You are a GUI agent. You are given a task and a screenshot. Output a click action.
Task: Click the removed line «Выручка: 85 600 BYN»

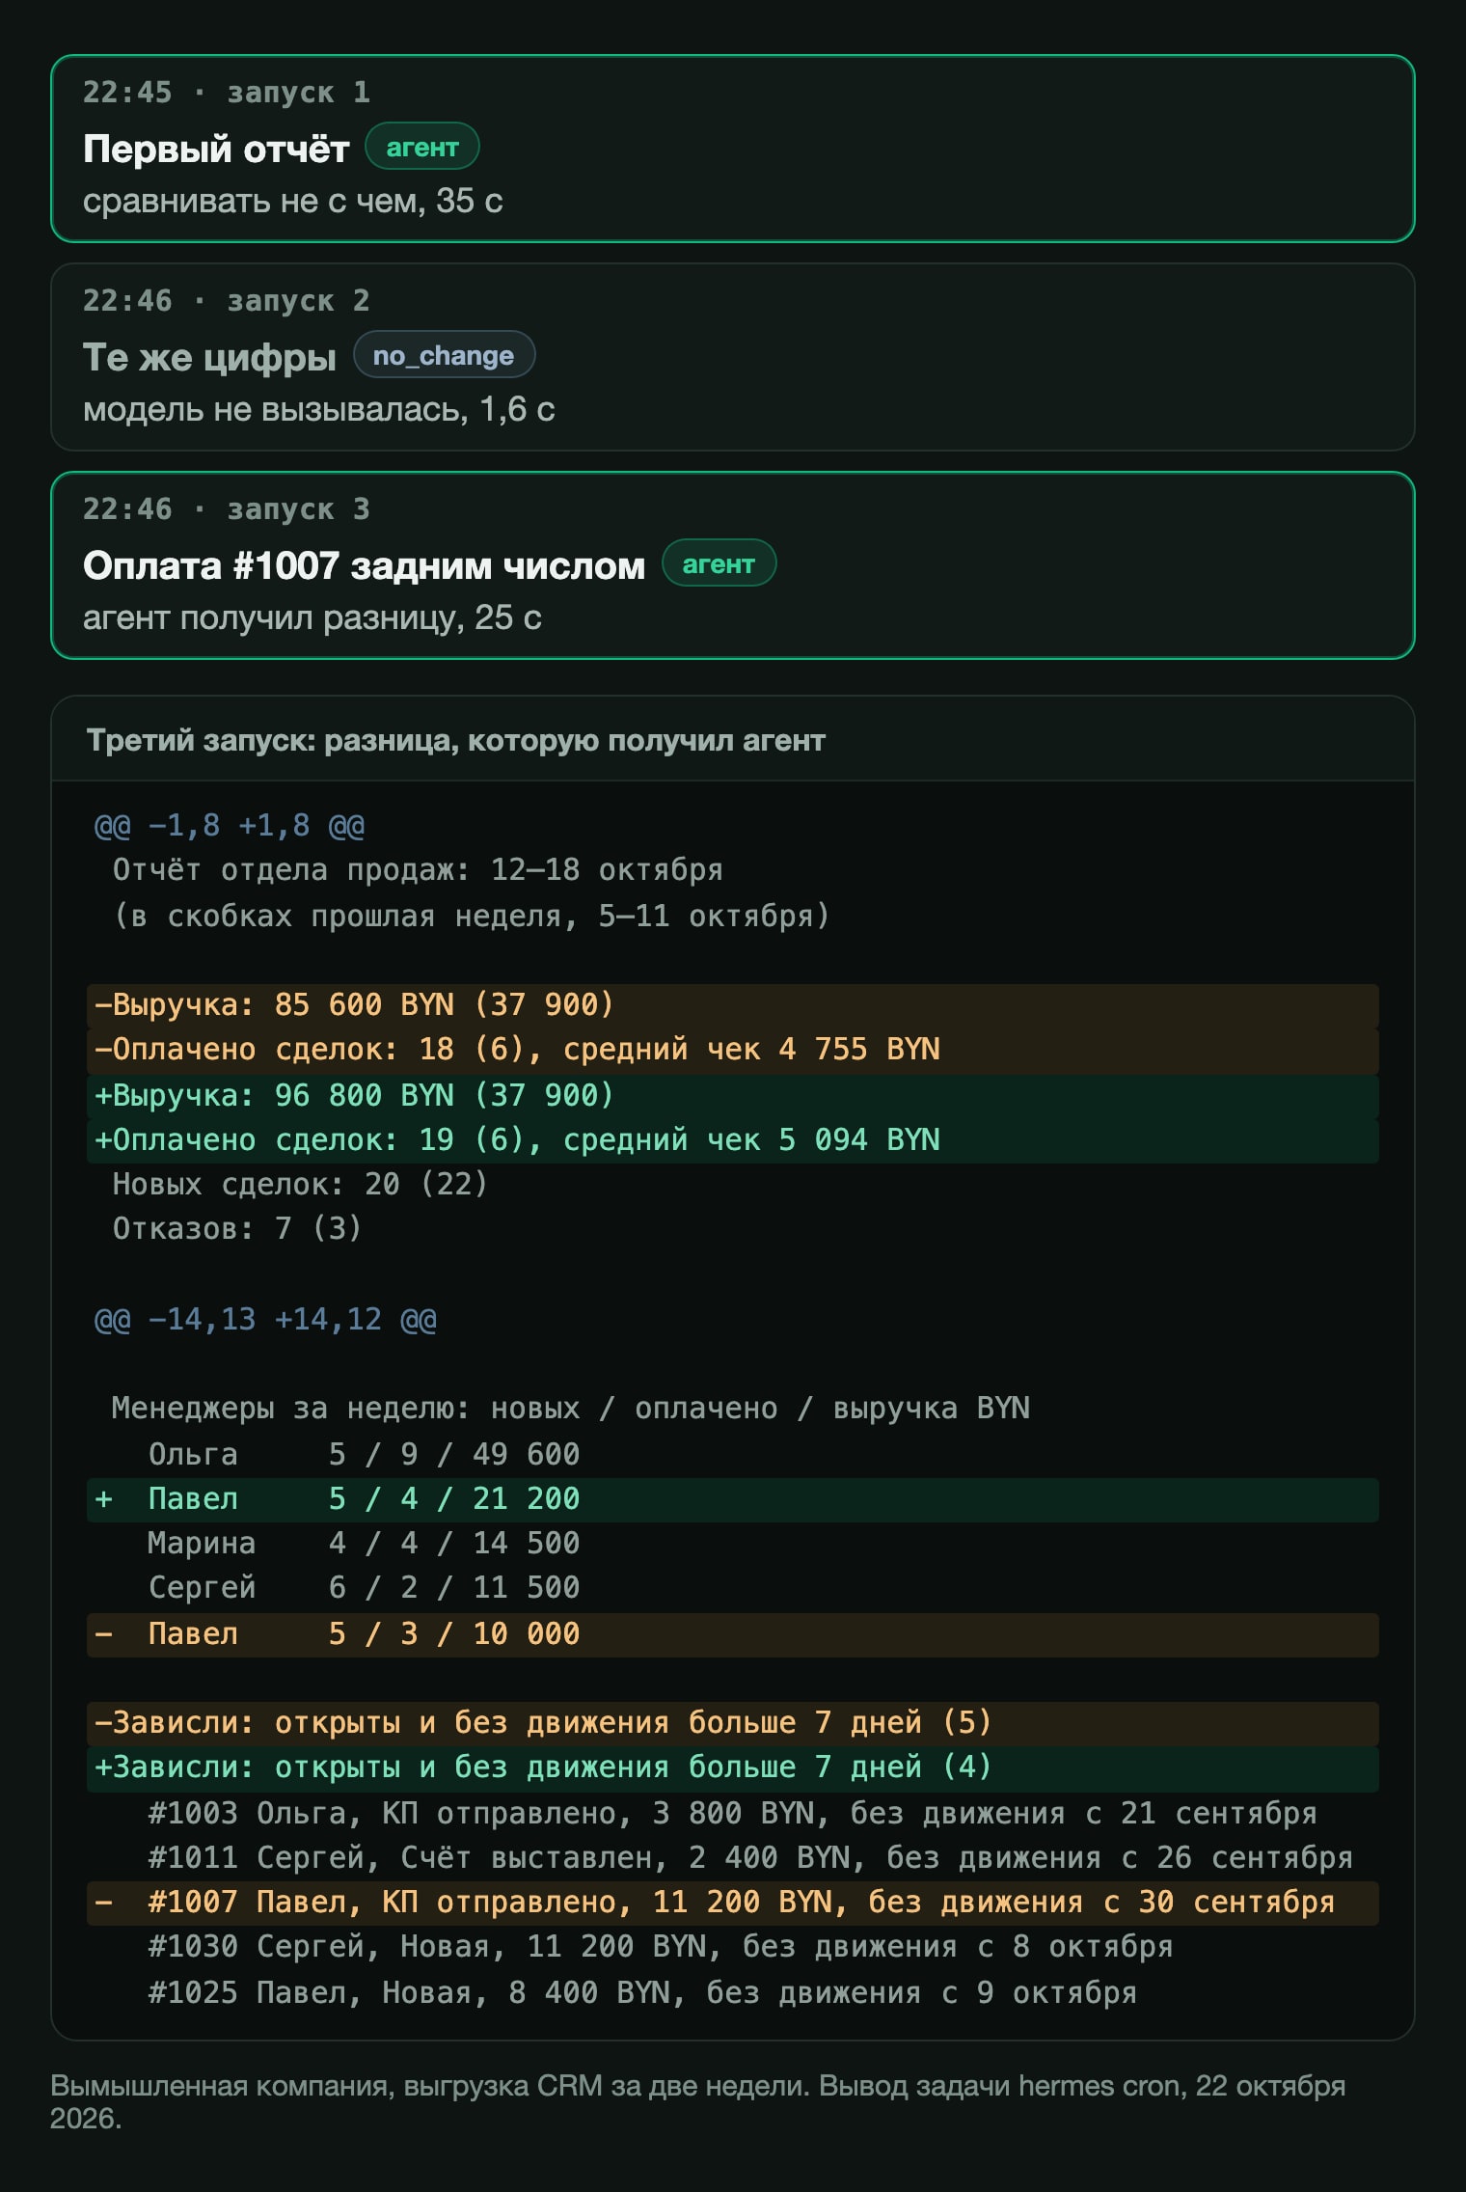click(x=732, y=1005)
